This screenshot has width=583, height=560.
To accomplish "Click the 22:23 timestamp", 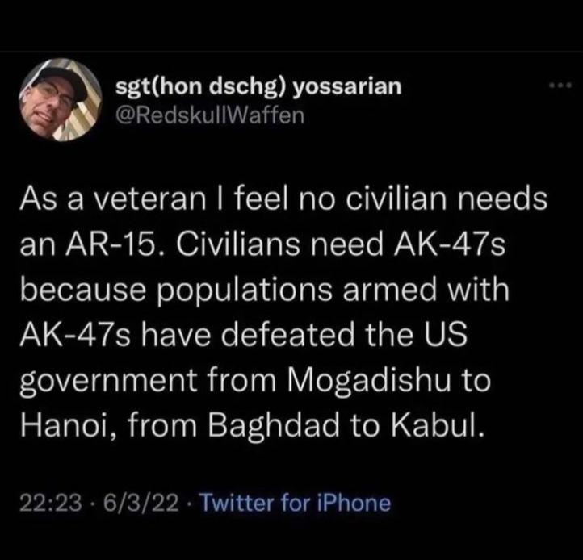I will pyautogui.click(x=50, y=504).
